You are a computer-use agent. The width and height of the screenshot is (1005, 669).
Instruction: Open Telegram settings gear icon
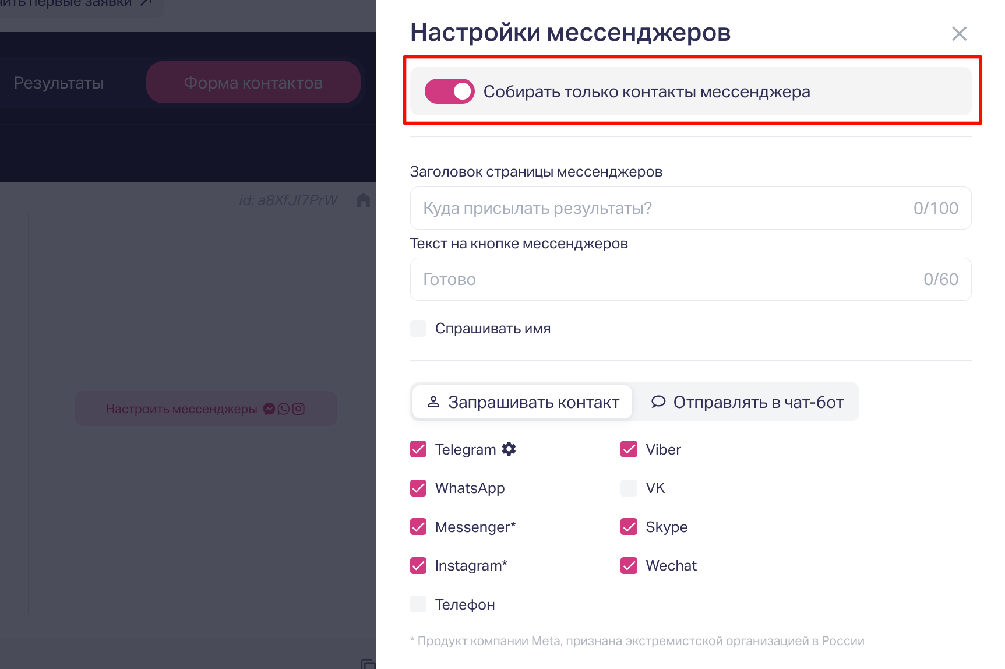[x=509, y=449]
